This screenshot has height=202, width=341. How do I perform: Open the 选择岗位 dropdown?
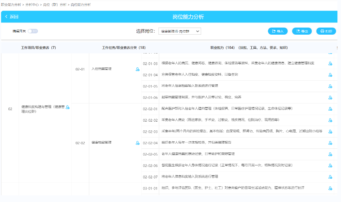point(180,31)
